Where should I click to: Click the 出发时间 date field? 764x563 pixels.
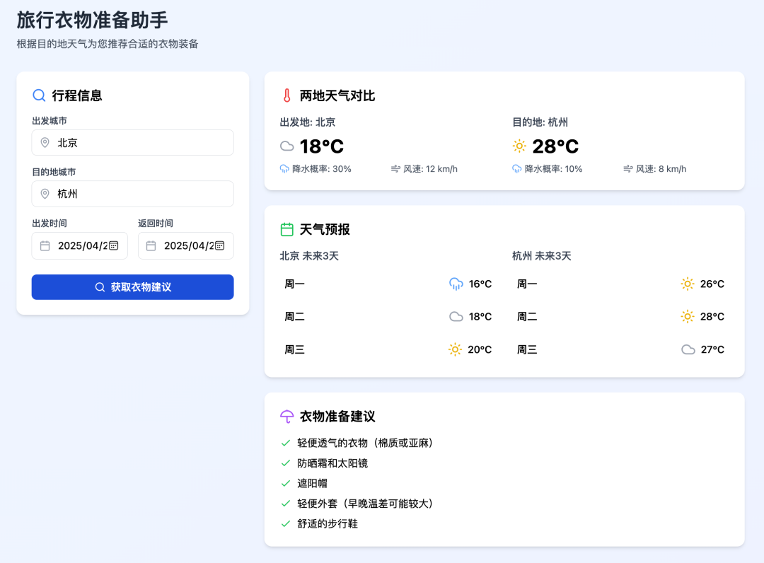tap(79, 245)
